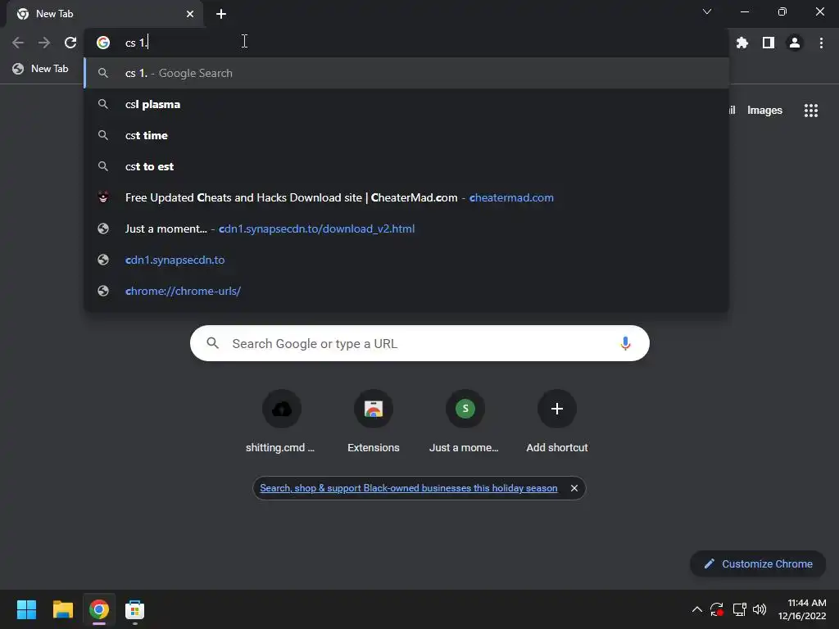The width and height of the screenshot is (839, 629).
Task: Click the magnifier icon in Google search box
Action: [212, 343]
